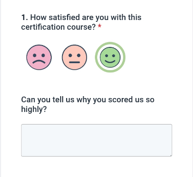This screenshot has width=193, height=177.
Task: Click the textarea resize handle corner
Action: pyautogui.click(x=171, y=155)
